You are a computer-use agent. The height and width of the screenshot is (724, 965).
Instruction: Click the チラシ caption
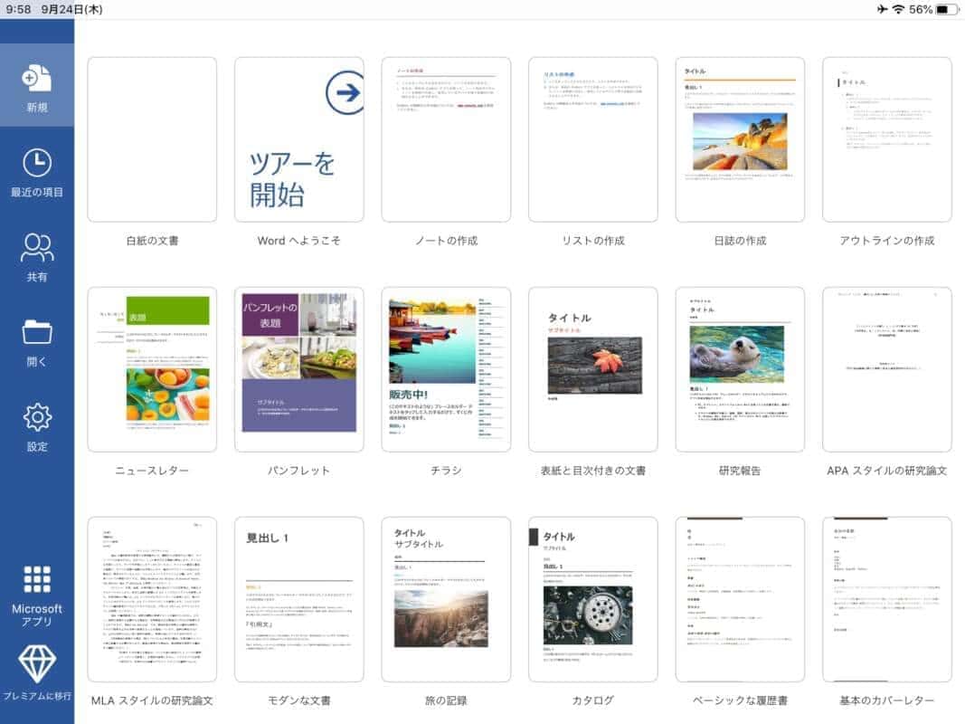[446, 471]
